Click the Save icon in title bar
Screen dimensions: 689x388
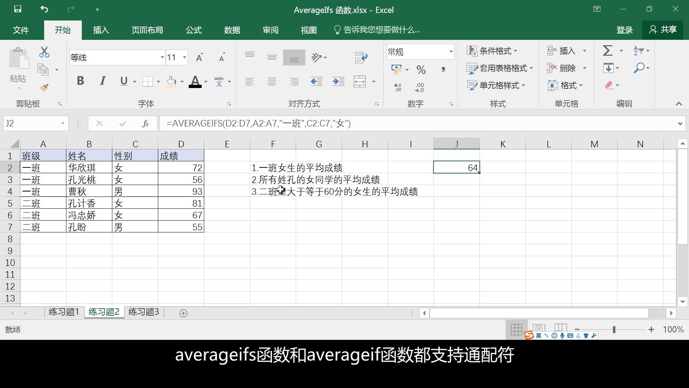tap(18, 9)
